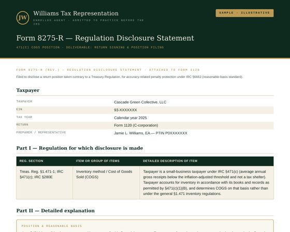
Task: Click the Calendar year 2025 value
Action: click(130, 118)
